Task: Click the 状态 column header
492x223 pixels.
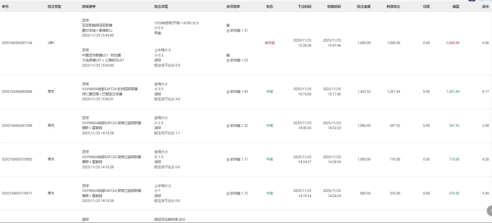Action: pos(270,7)
